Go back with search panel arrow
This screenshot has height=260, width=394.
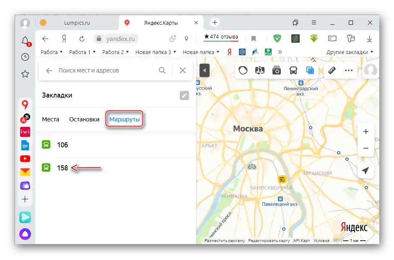pos(49,70)
